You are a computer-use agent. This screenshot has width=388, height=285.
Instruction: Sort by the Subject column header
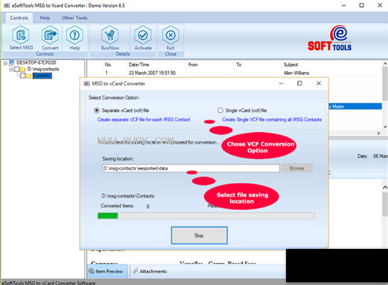click(x=291, y=64)
